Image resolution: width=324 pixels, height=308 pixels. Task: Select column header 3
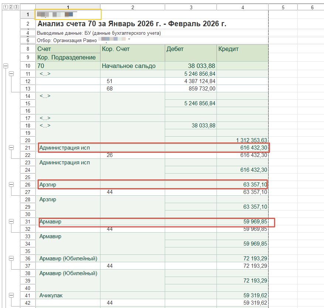(191, 7)
